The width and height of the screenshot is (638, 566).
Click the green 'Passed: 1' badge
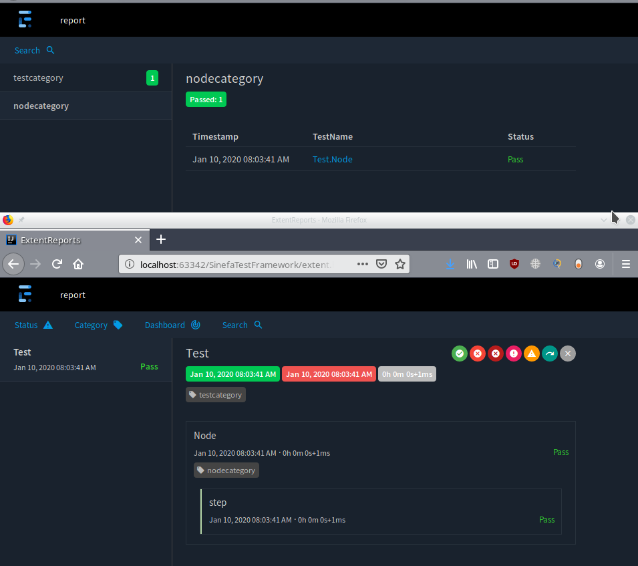point(206,100)
